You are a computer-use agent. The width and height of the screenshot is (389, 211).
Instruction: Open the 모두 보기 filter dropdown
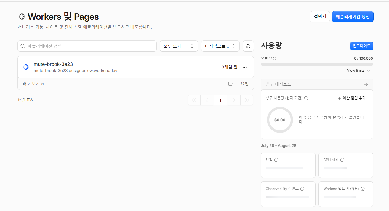179,46
